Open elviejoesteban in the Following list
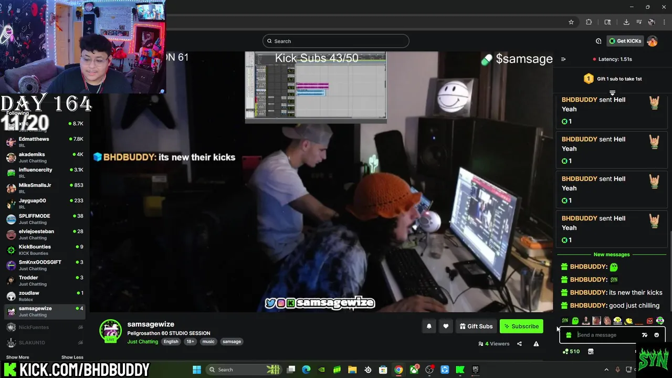The image size is (672, 378). (45, 234)
